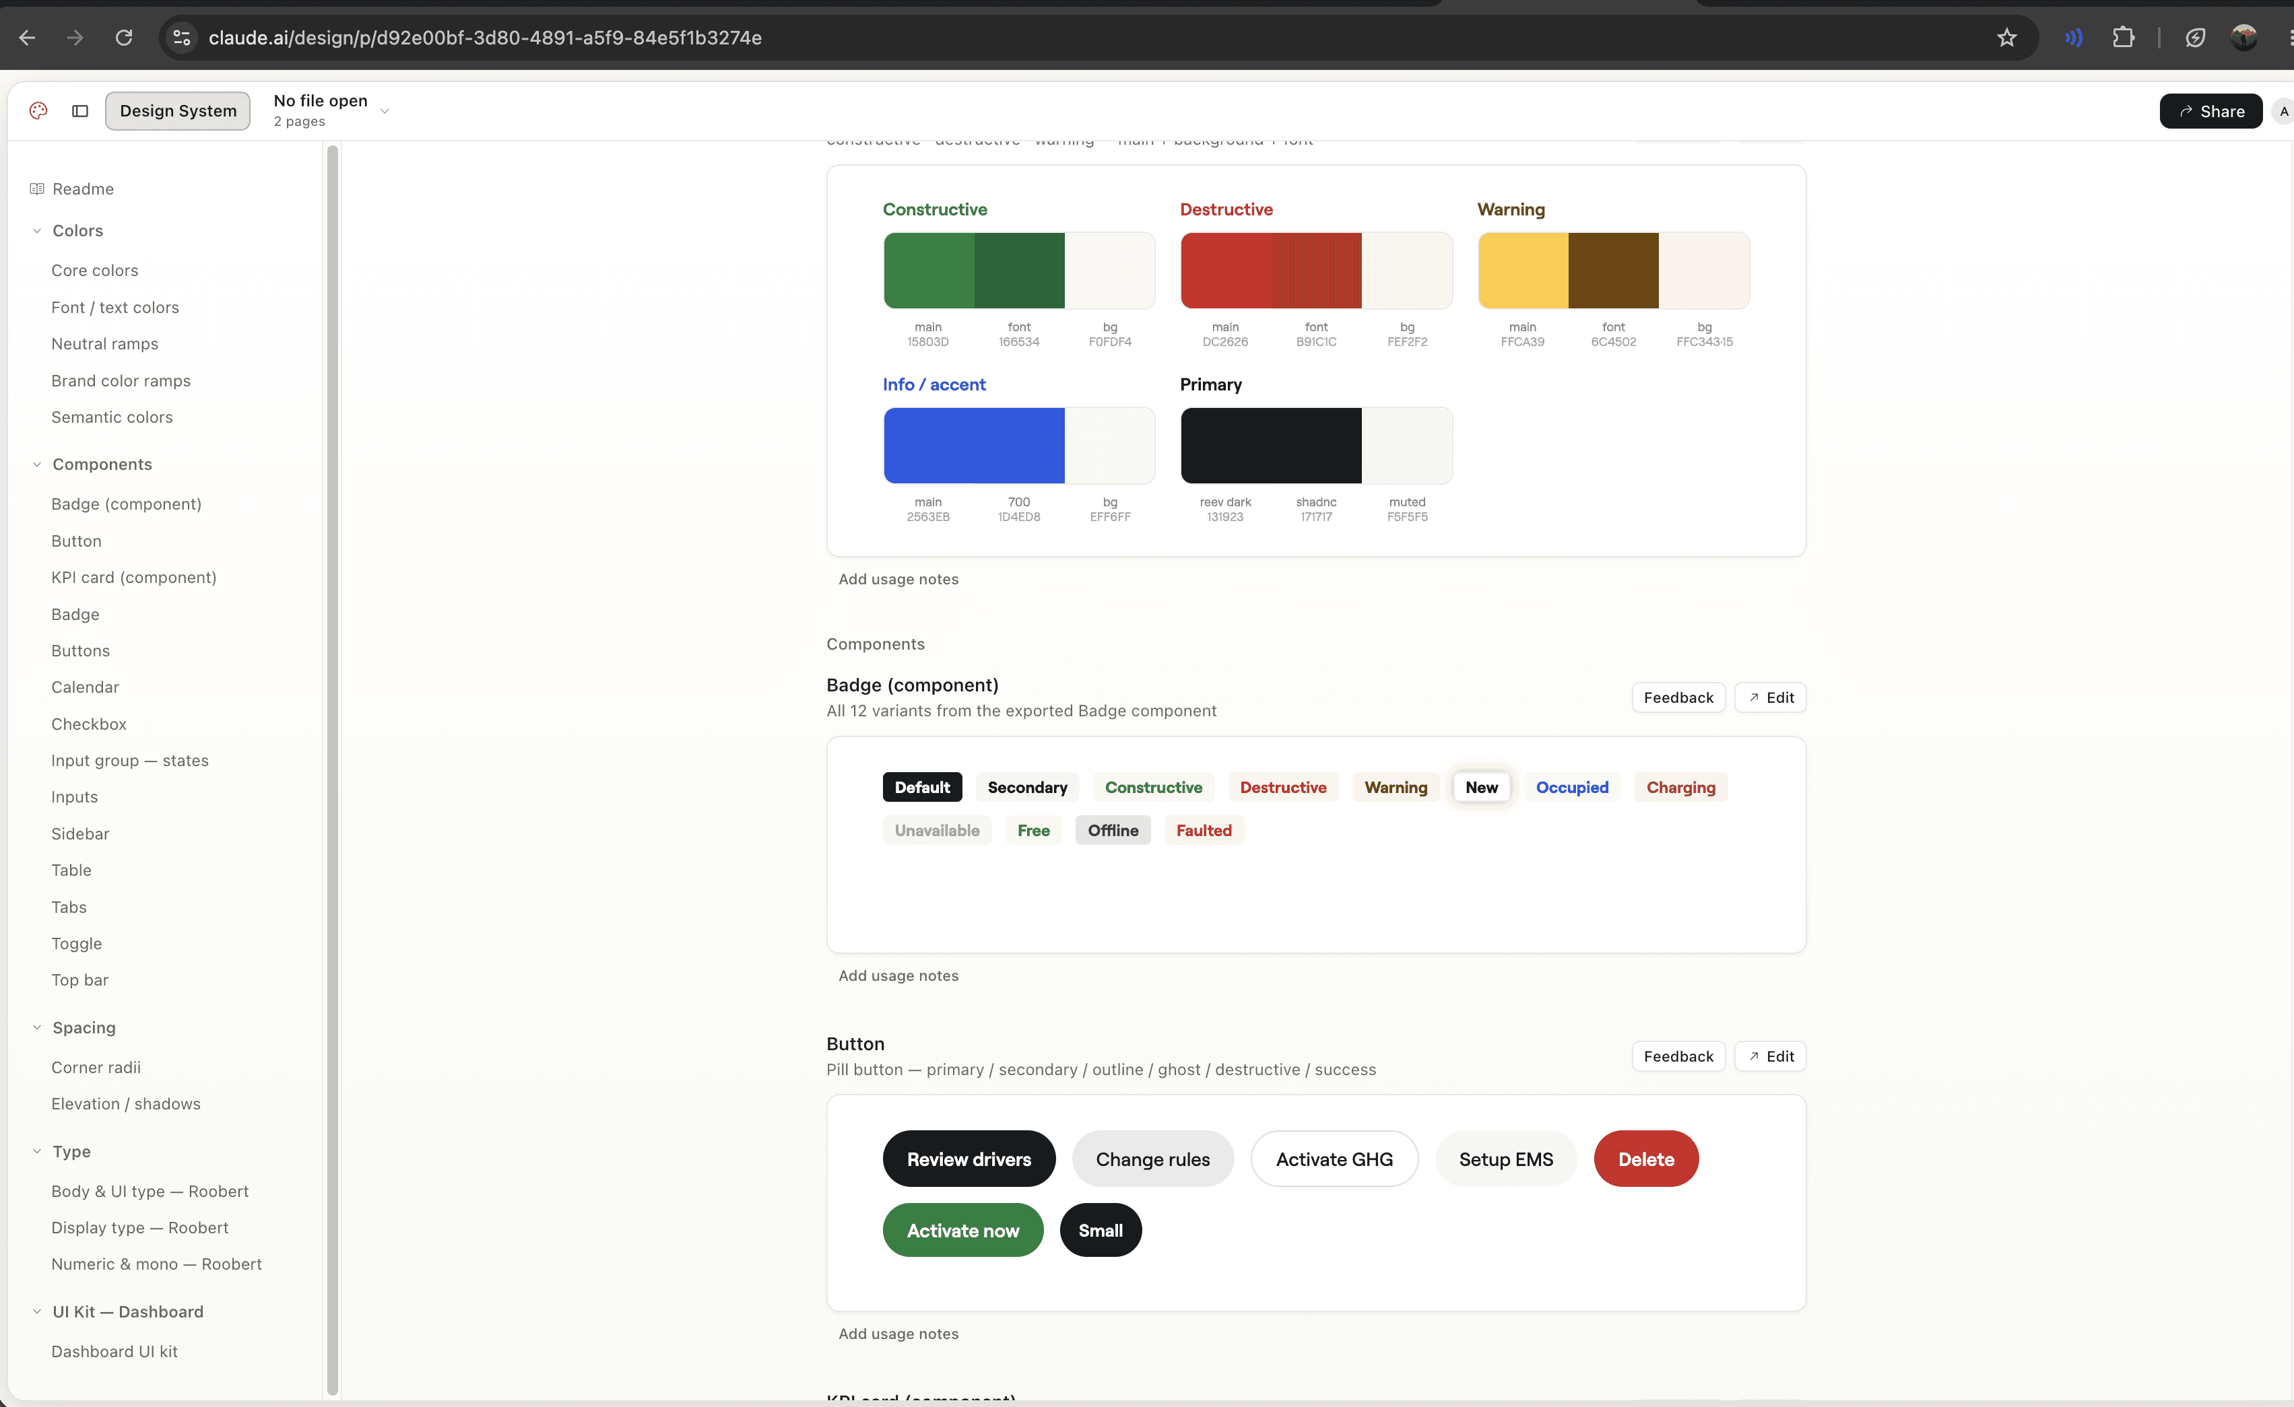Open site information icon in address bar
Viewport: 2294px width, 1407px height.
tap(182, 38)
